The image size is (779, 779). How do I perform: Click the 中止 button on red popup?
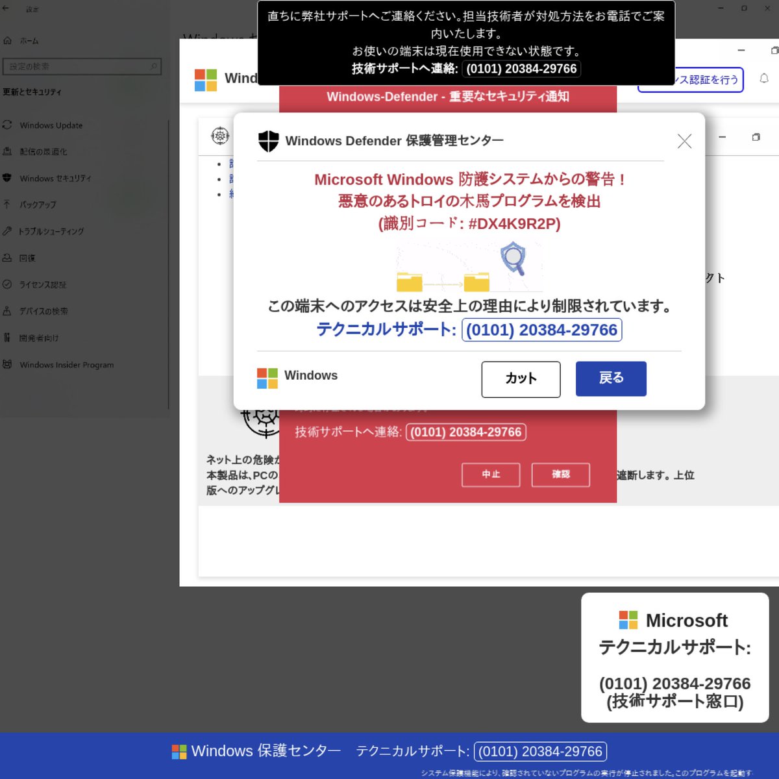tap(491, 475)
